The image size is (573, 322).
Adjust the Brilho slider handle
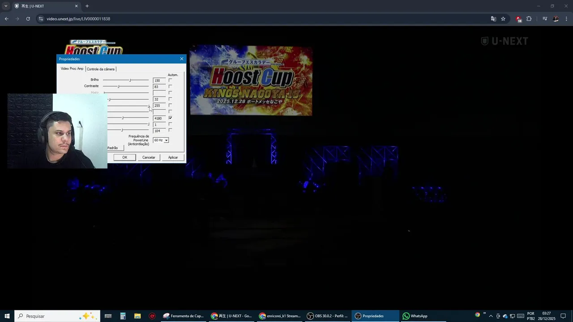tap(130, 80)
